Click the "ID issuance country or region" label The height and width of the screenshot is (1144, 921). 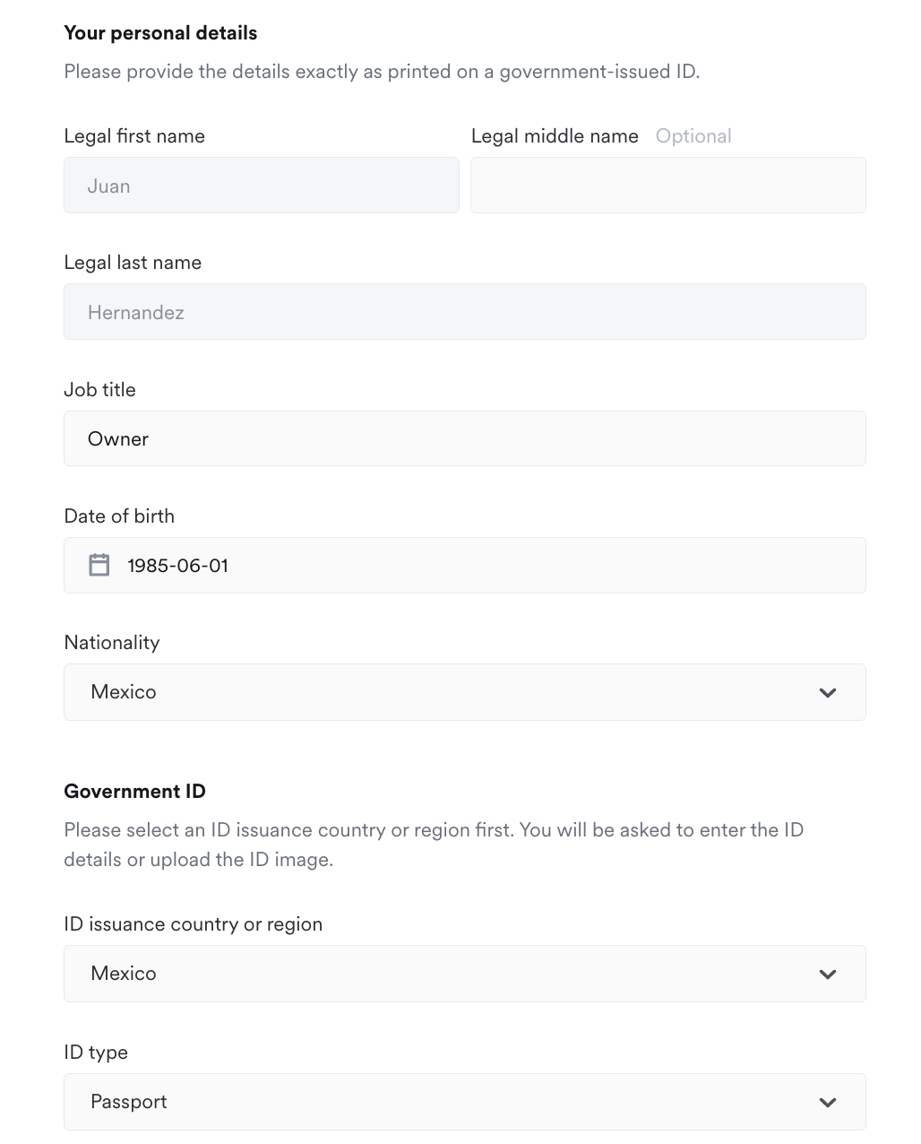193,924
